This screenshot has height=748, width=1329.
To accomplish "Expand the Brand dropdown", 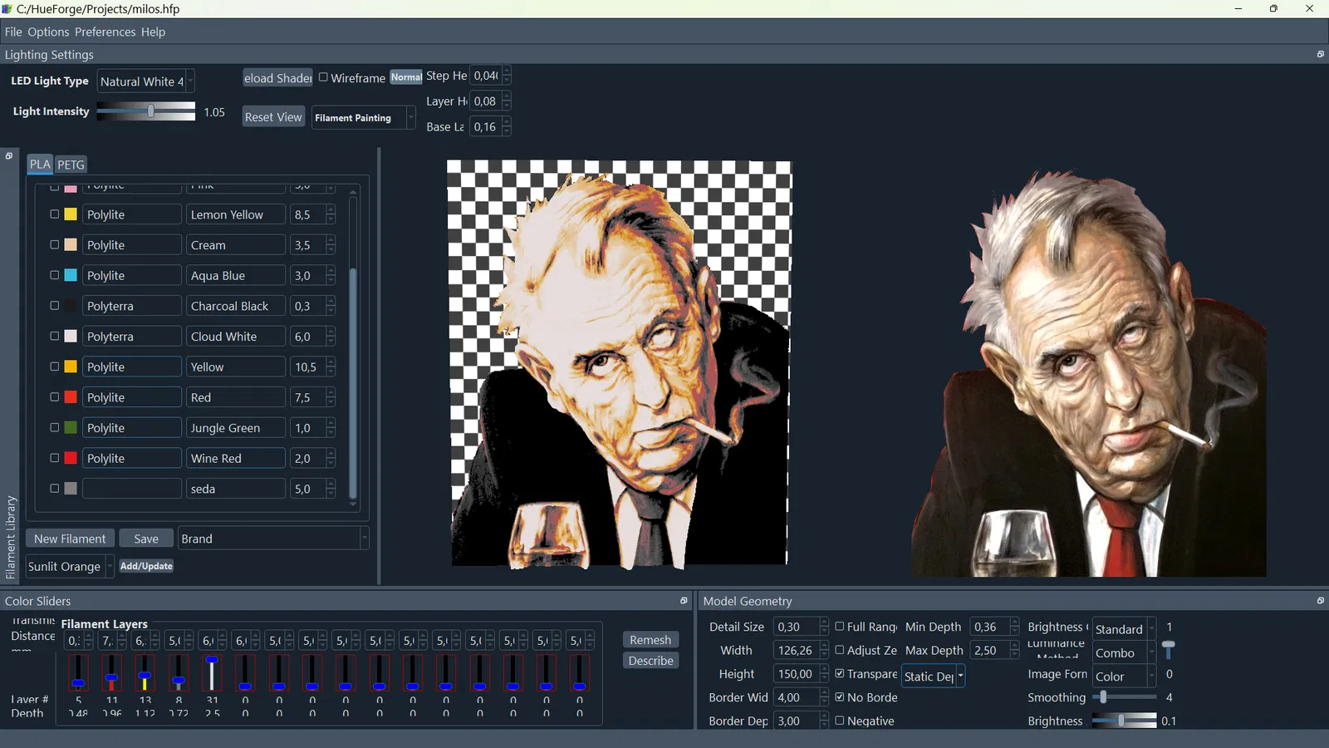I will click(x=273, y=539).
